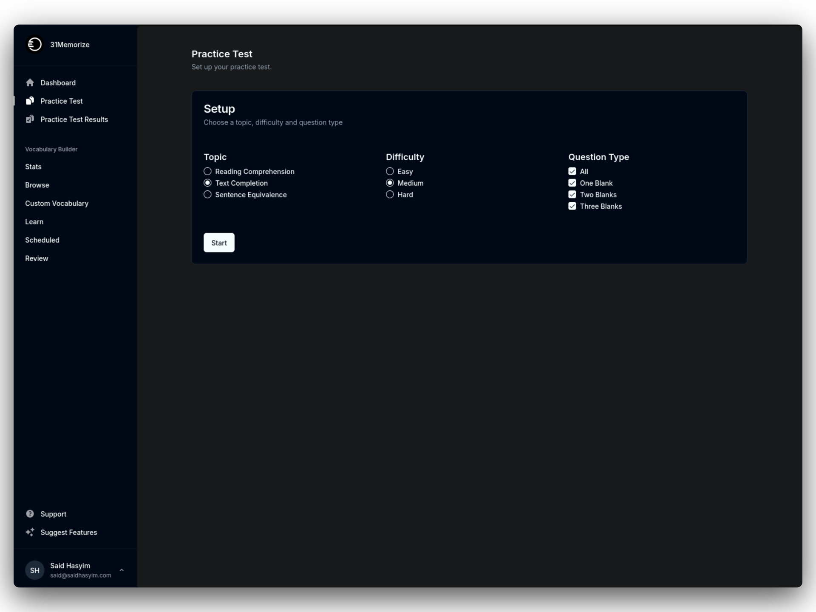This screenshot has height=612, width=816.
Task: Click the Practice Test Results icon
Action: pos(30,119)
